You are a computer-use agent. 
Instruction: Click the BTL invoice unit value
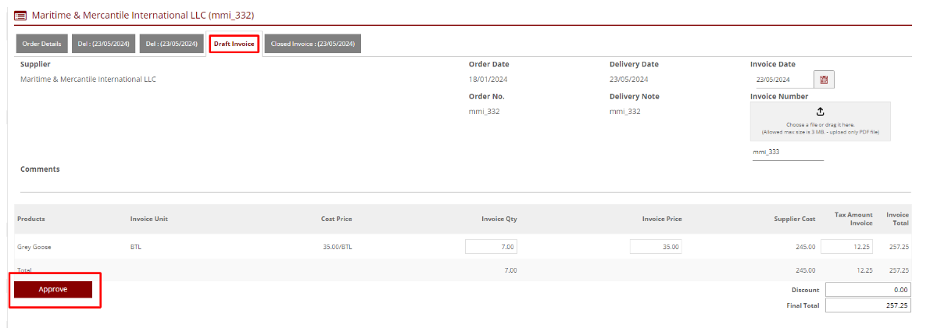point(137,247)
